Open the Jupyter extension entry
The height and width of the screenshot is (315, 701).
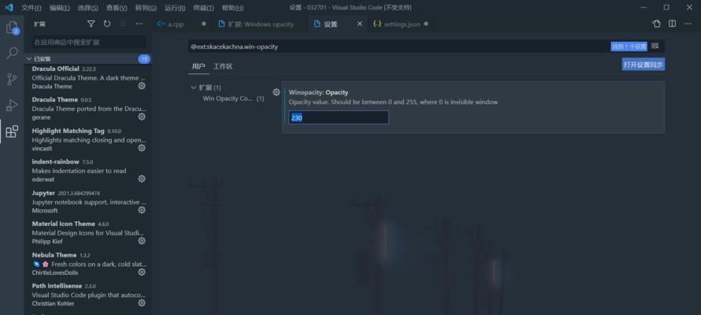(x=88, y=202)
